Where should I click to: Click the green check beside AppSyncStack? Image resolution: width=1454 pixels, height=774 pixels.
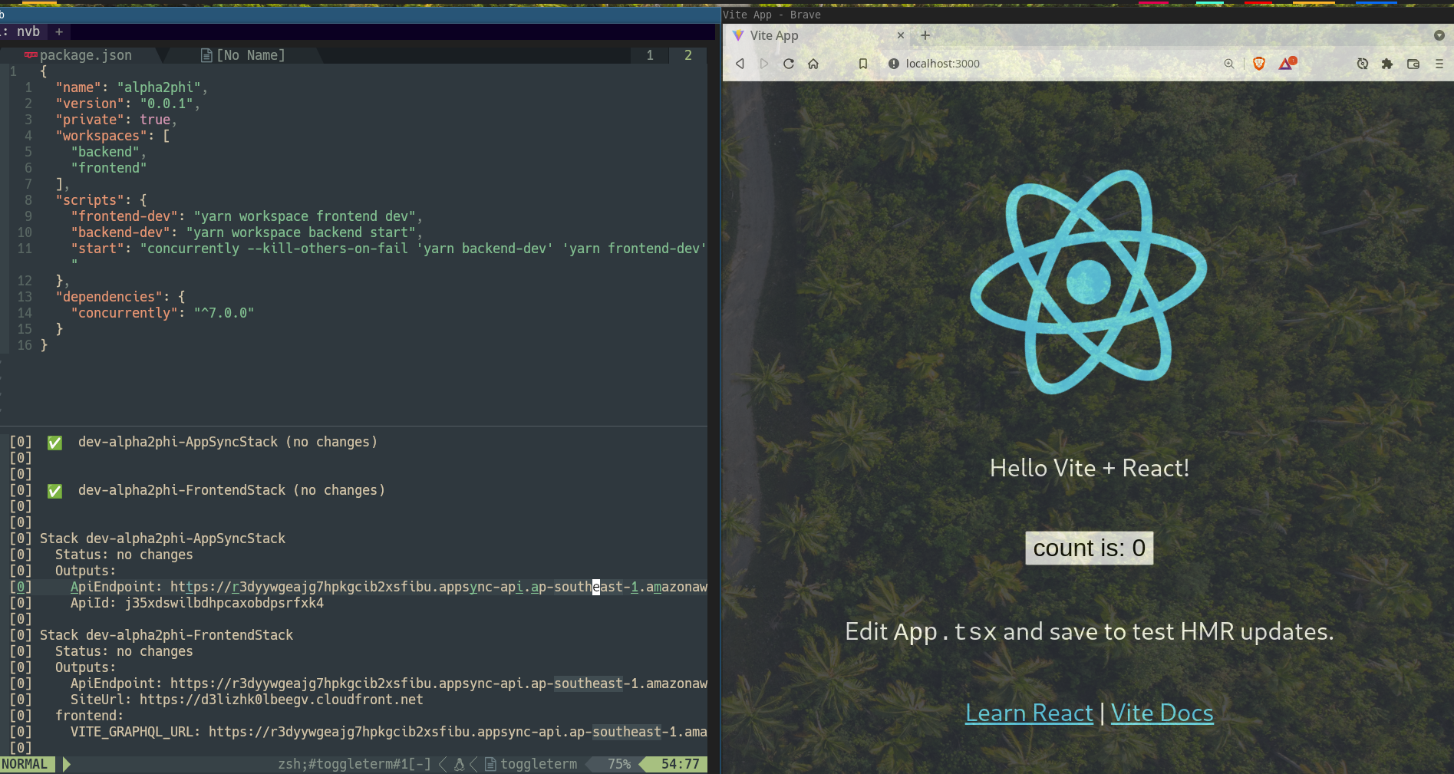pyautogui.click(x=54, y=443)
